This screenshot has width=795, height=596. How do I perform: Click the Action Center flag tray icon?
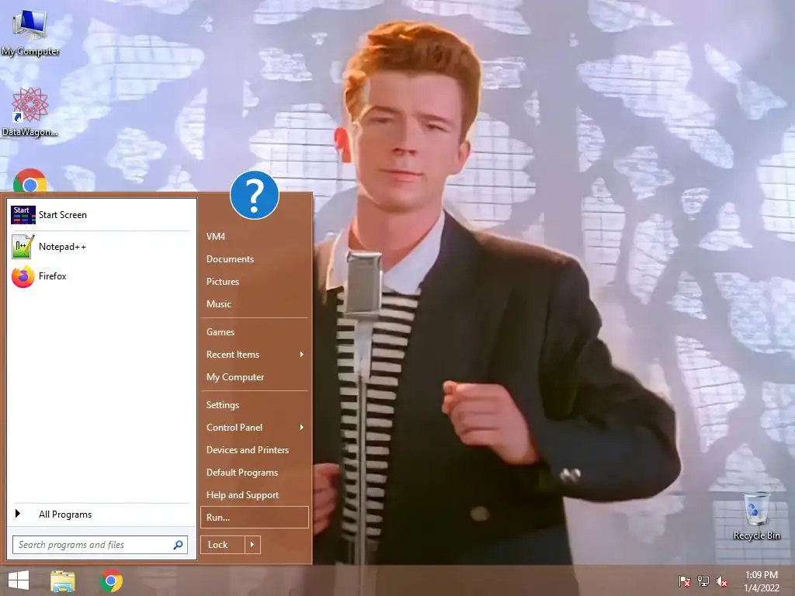[685, 581]
